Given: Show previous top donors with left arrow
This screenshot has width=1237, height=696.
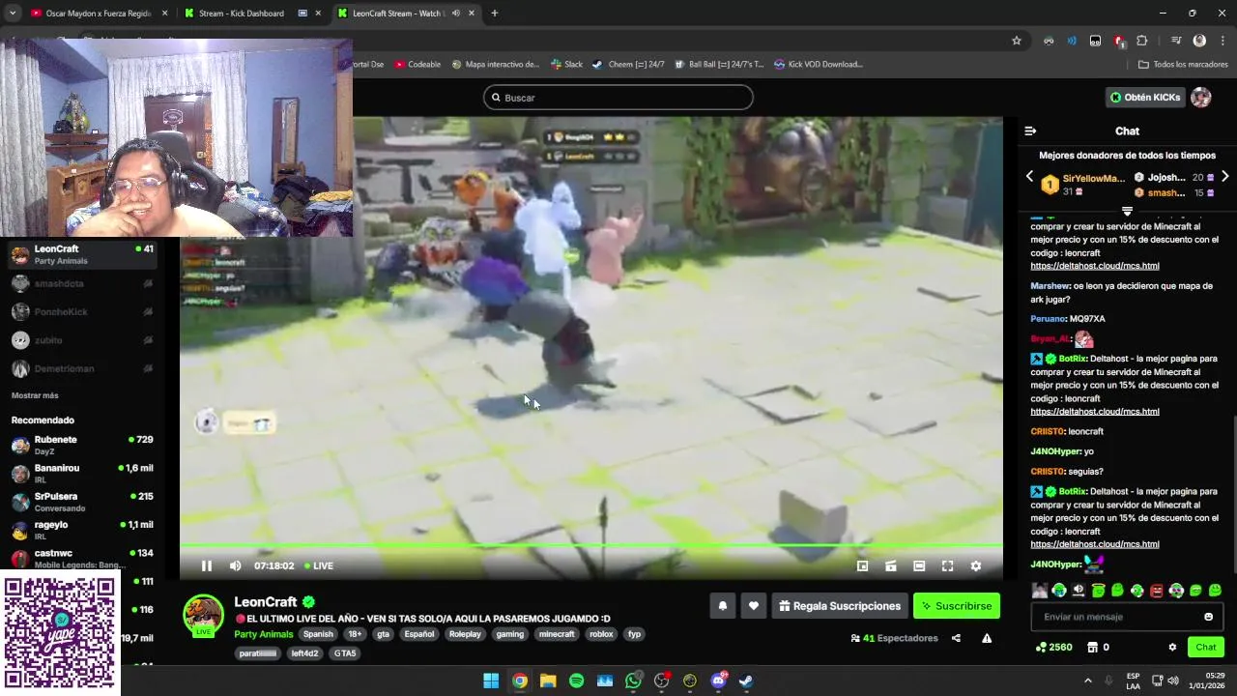Looking at the screenshot, I should coord(1029,177).
